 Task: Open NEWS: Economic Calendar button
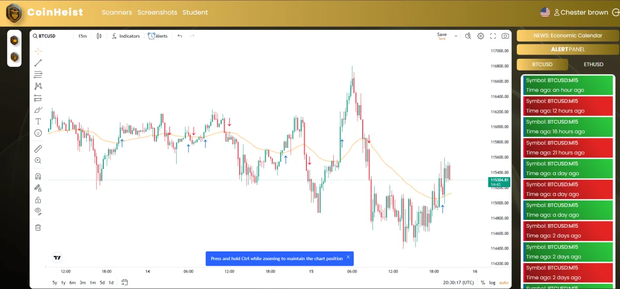(567, 36)
